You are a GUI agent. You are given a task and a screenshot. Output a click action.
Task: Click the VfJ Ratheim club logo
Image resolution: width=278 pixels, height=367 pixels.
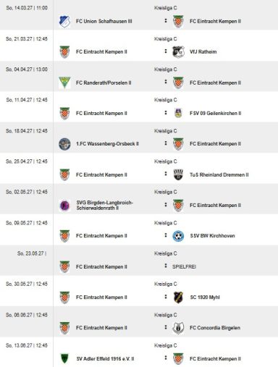point(178,52)
